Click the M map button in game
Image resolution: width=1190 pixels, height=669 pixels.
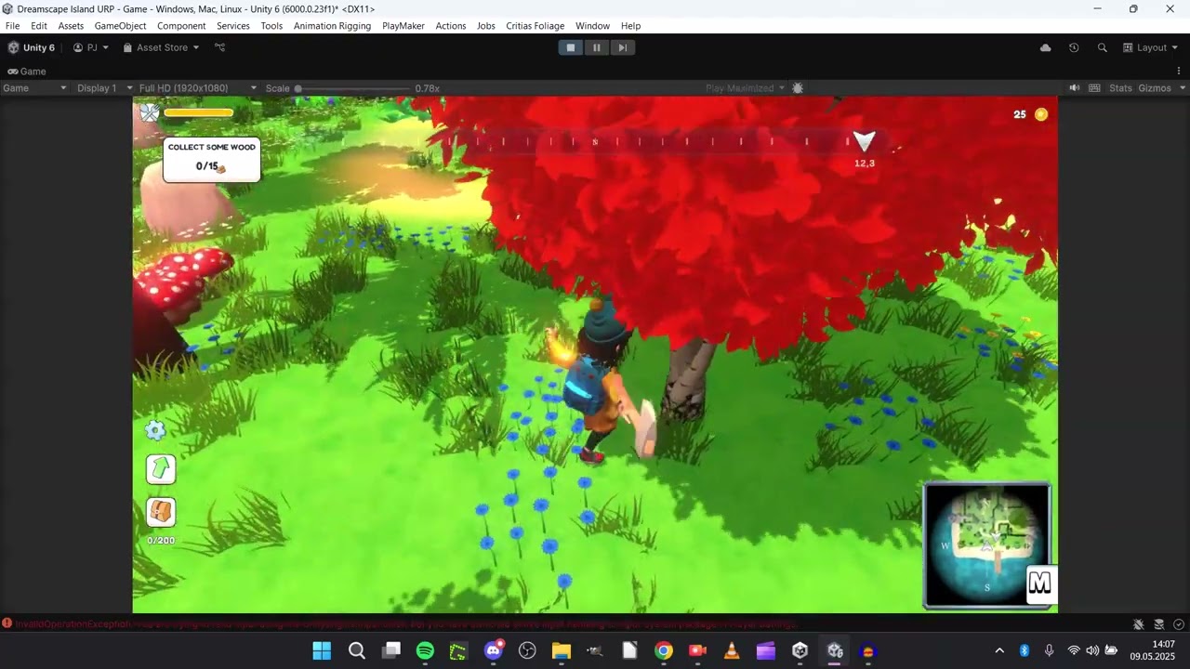(1039, 584)
